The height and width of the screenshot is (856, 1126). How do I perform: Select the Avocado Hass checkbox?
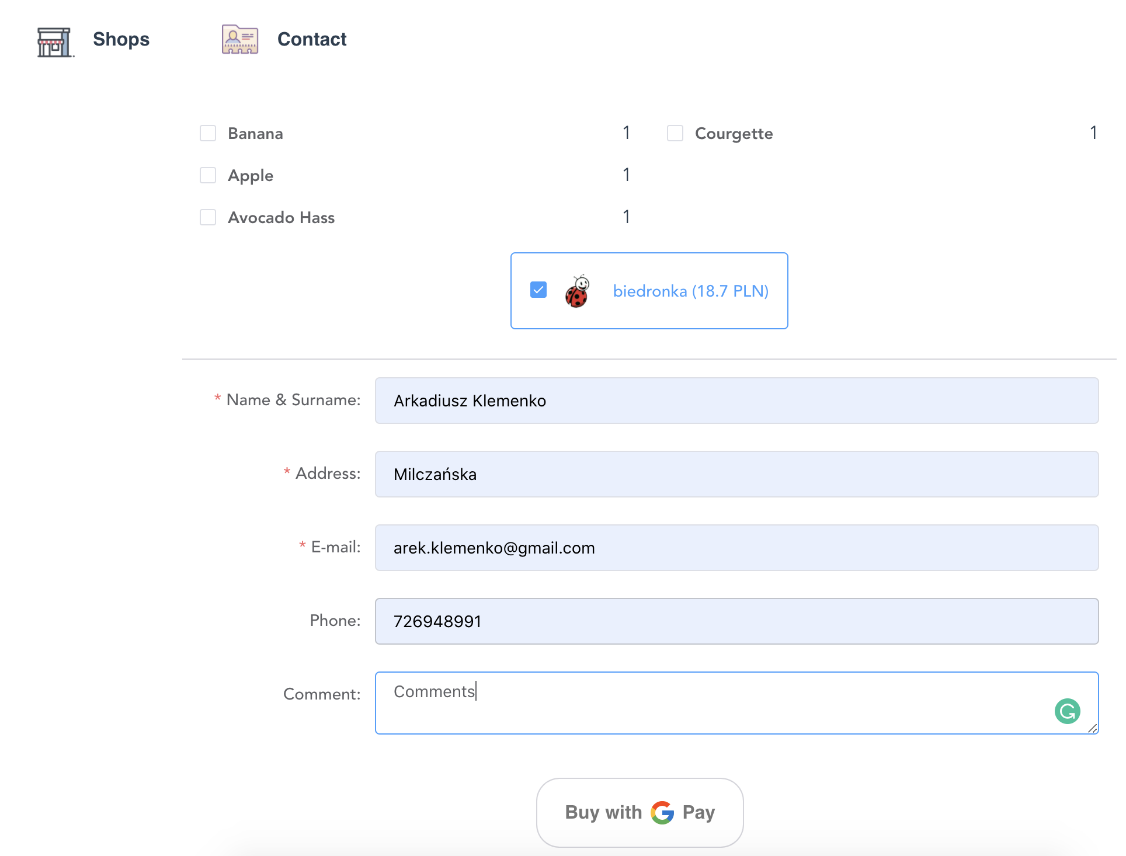pyautogui.click(x=208, y=217)
